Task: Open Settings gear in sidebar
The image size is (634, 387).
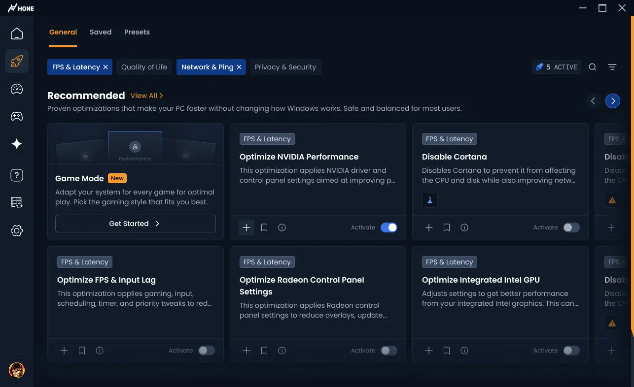Action: click(17, 230)
